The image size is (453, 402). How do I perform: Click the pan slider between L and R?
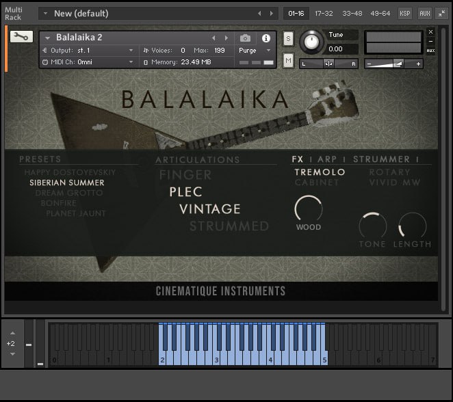tap(328, 64)
